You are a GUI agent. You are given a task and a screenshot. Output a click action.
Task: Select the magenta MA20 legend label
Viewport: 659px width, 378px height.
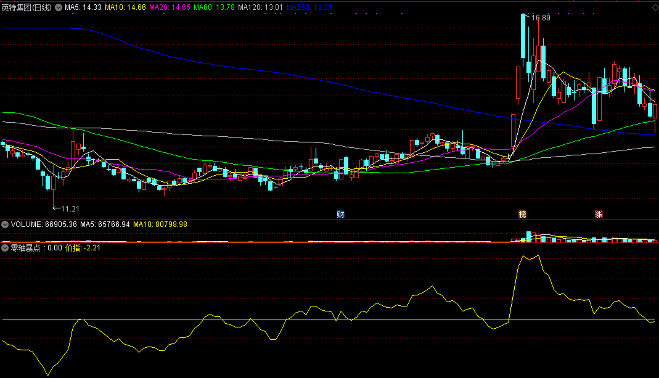coord(169,7)
